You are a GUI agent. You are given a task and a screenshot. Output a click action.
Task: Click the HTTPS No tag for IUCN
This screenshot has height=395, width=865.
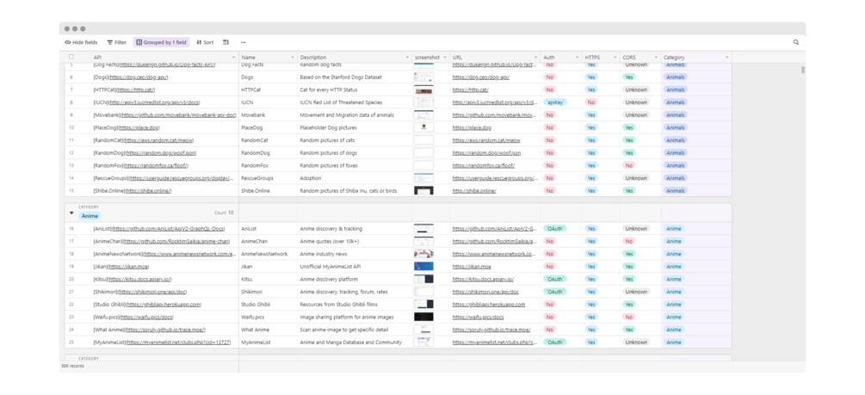590,102
